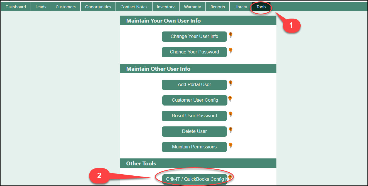Image resolution: width=368 pixels, height=186 pixels.
Task: Open the Dashboard tab
Action: click(x=16, y=7)
